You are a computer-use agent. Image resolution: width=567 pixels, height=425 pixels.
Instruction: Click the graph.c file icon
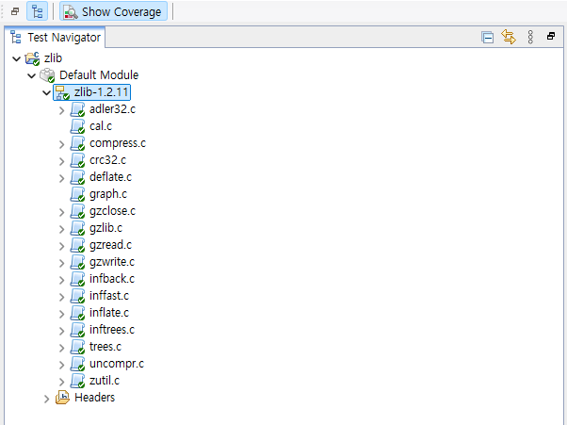[x=78, y=195]
